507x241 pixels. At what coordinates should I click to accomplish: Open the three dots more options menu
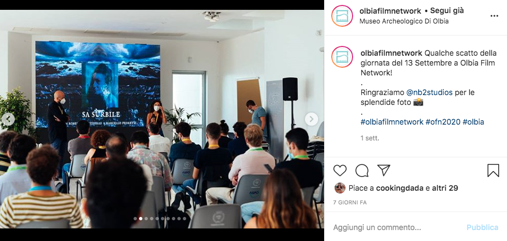tap(494, 16)
